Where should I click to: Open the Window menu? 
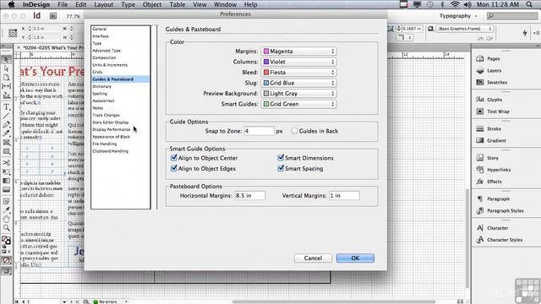point(225,4)
